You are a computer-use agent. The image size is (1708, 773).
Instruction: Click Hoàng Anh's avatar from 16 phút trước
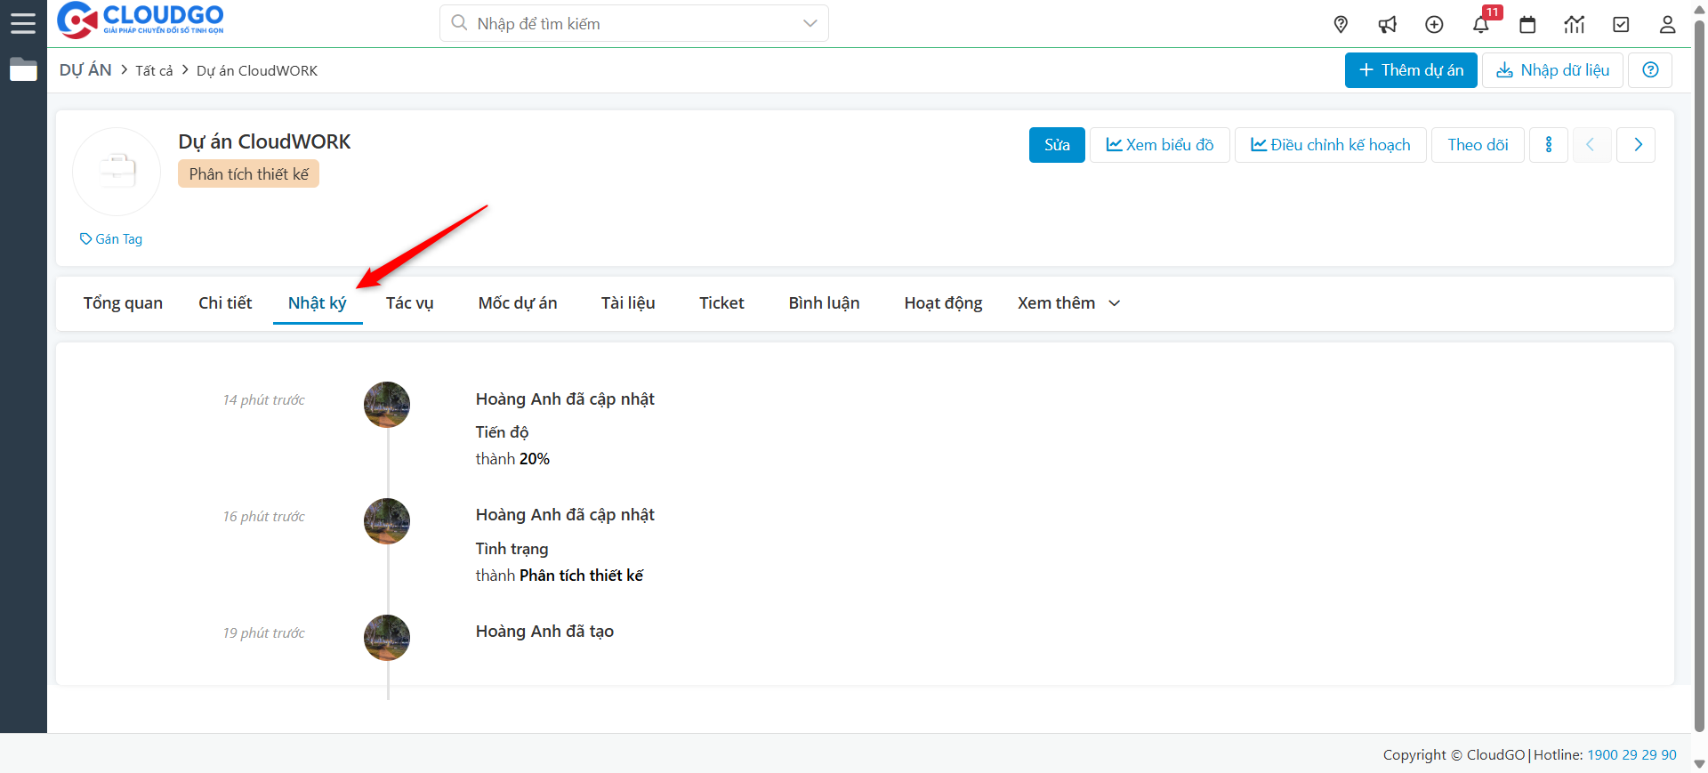[387, 521]
